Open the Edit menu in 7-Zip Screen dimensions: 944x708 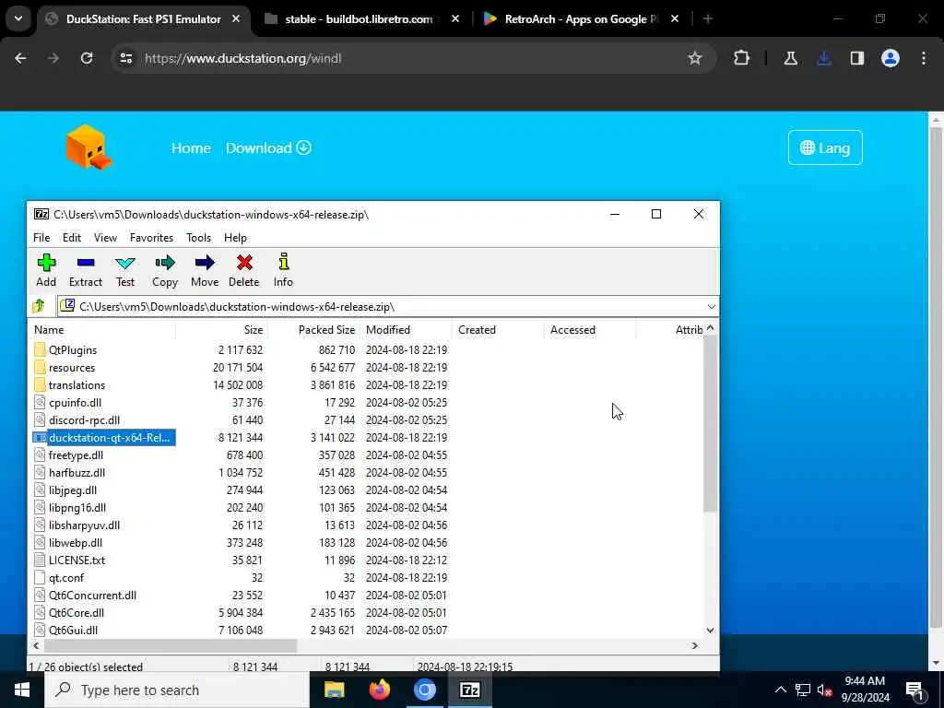tap(72, 238)
